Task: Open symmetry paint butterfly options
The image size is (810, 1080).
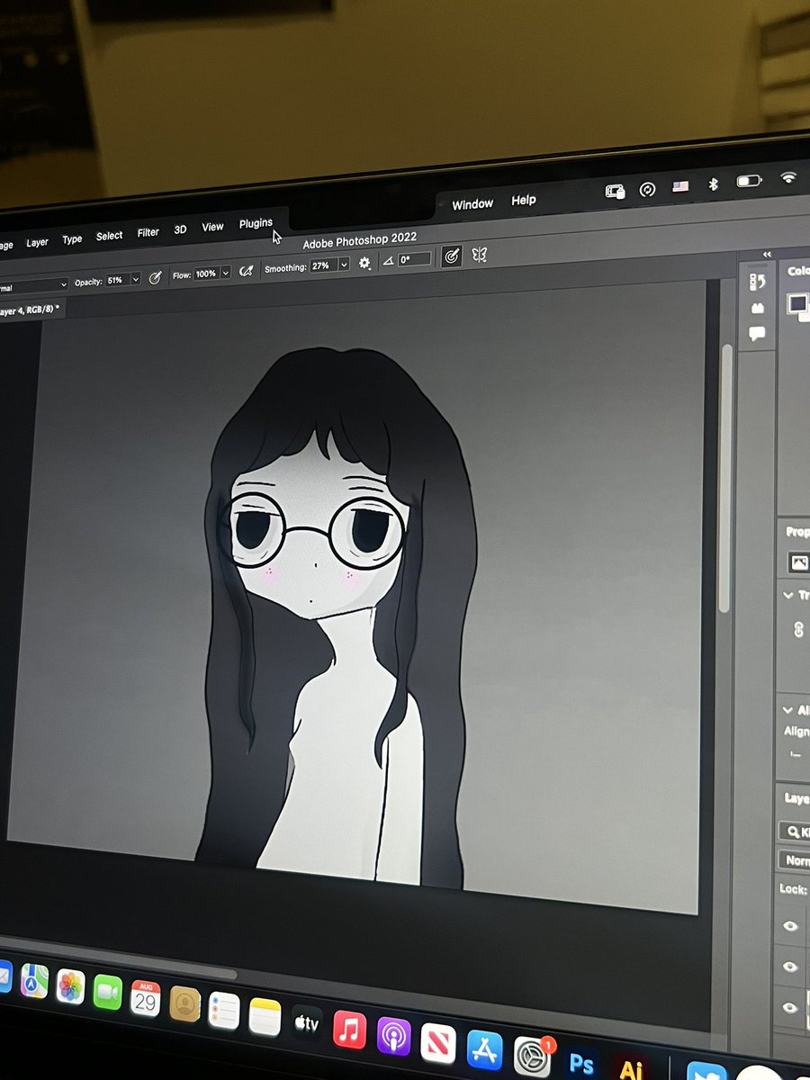Action: pyautogui.click(x=479, y=256)
